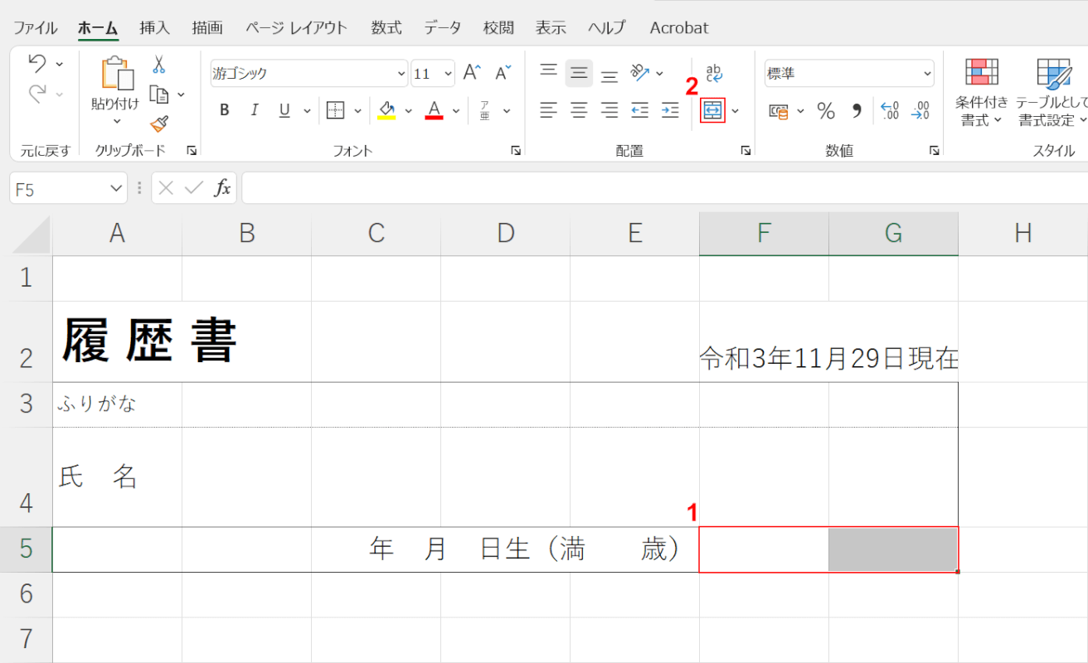Open the Alignment (配置) dialog launcher
The height and width of the screenshot is (663, 1088).
[x=746, y=151]
